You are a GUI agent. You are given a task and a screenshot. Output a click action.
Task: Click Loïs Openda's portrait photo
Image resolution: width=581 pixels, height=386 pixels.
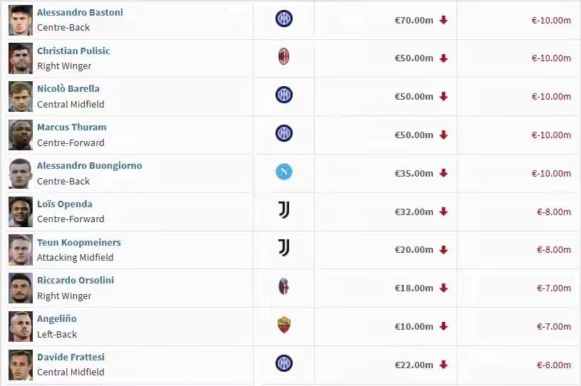click(x=21, y=212)
